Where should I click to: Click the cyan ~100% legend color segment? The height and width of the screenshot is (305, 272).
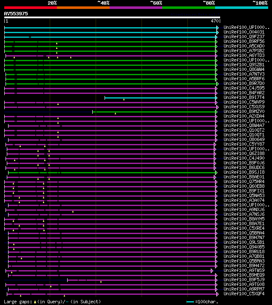(x=242, y=8)
